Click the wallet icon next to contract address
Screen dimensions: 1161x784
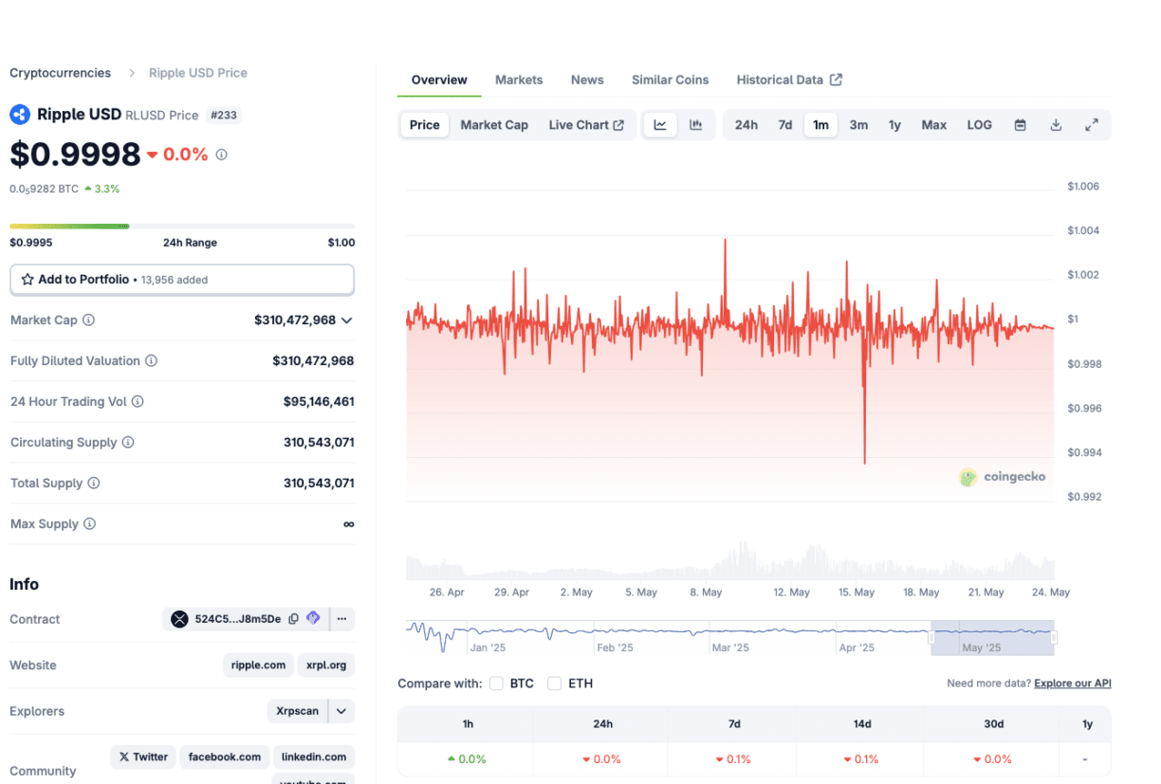click(313, 619)
